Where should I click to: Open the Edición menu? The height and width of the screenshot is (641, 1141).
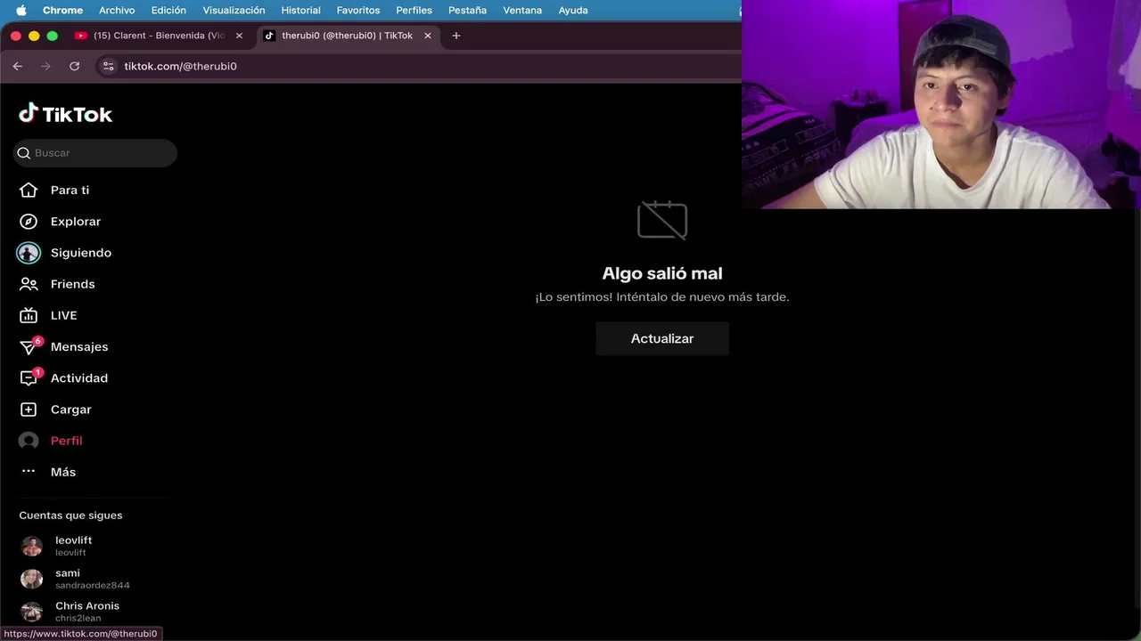click(168, 10)
